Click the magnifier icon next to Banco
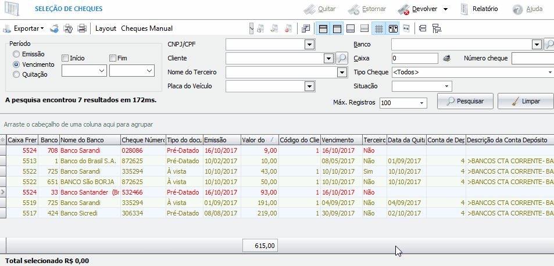Screen dimensions: 554x266 point(549,45)
